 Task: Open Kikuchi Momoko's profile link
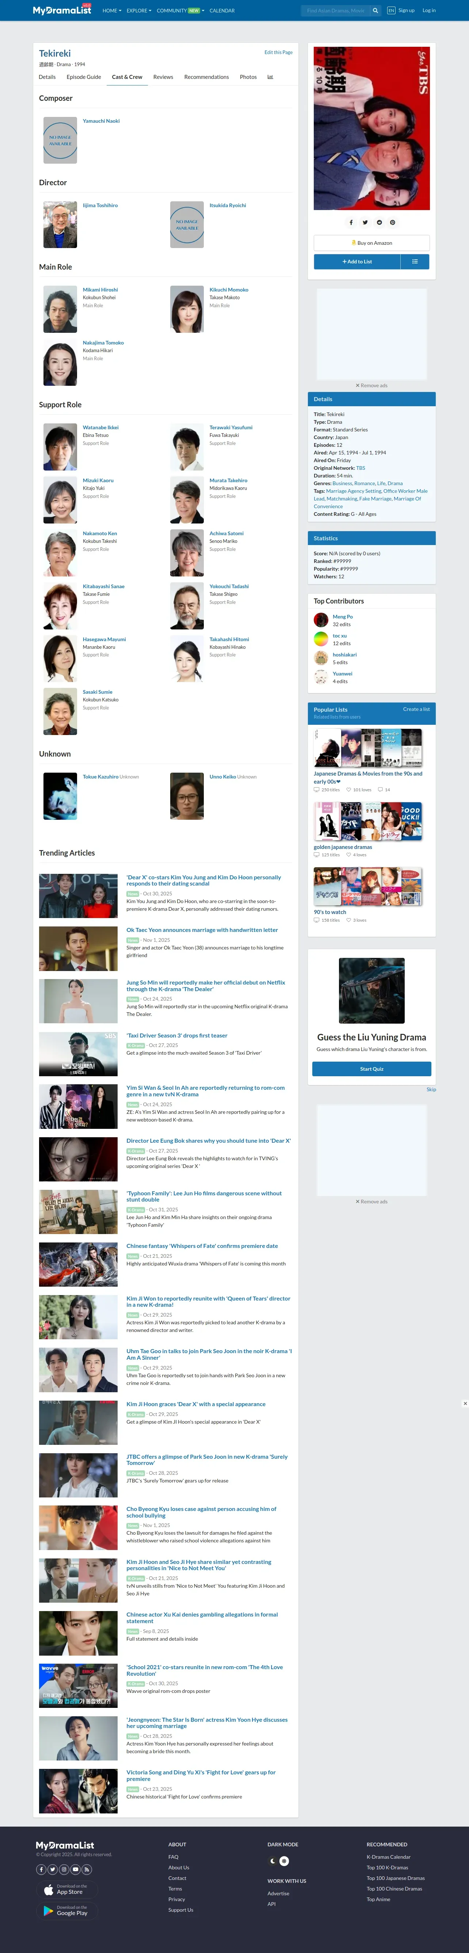pyautogui.click(x=229, y=290)
